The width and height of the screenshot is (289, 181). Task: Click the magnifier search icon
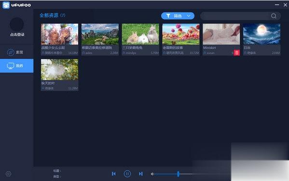pyautogui.click(x=274, y=16)
